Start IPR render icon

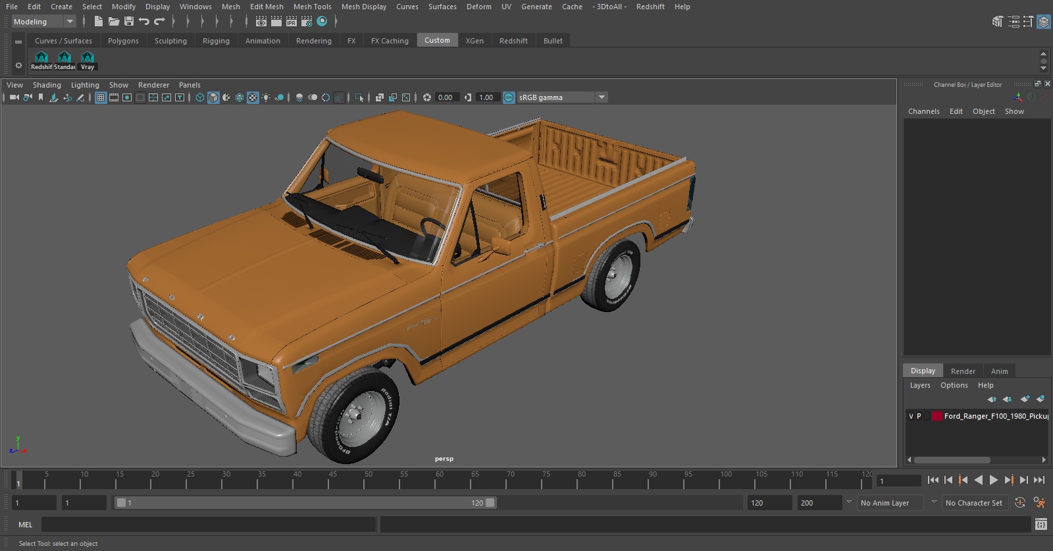click(x=292, y=22)
